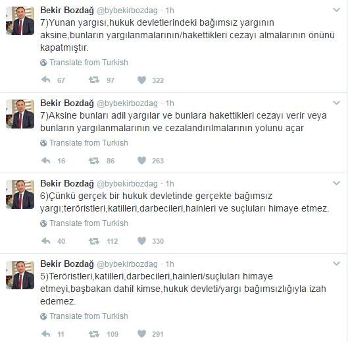348x342 pixels.
Task: Retweet the tweet with 86 retweets
Action: point(94,160)
